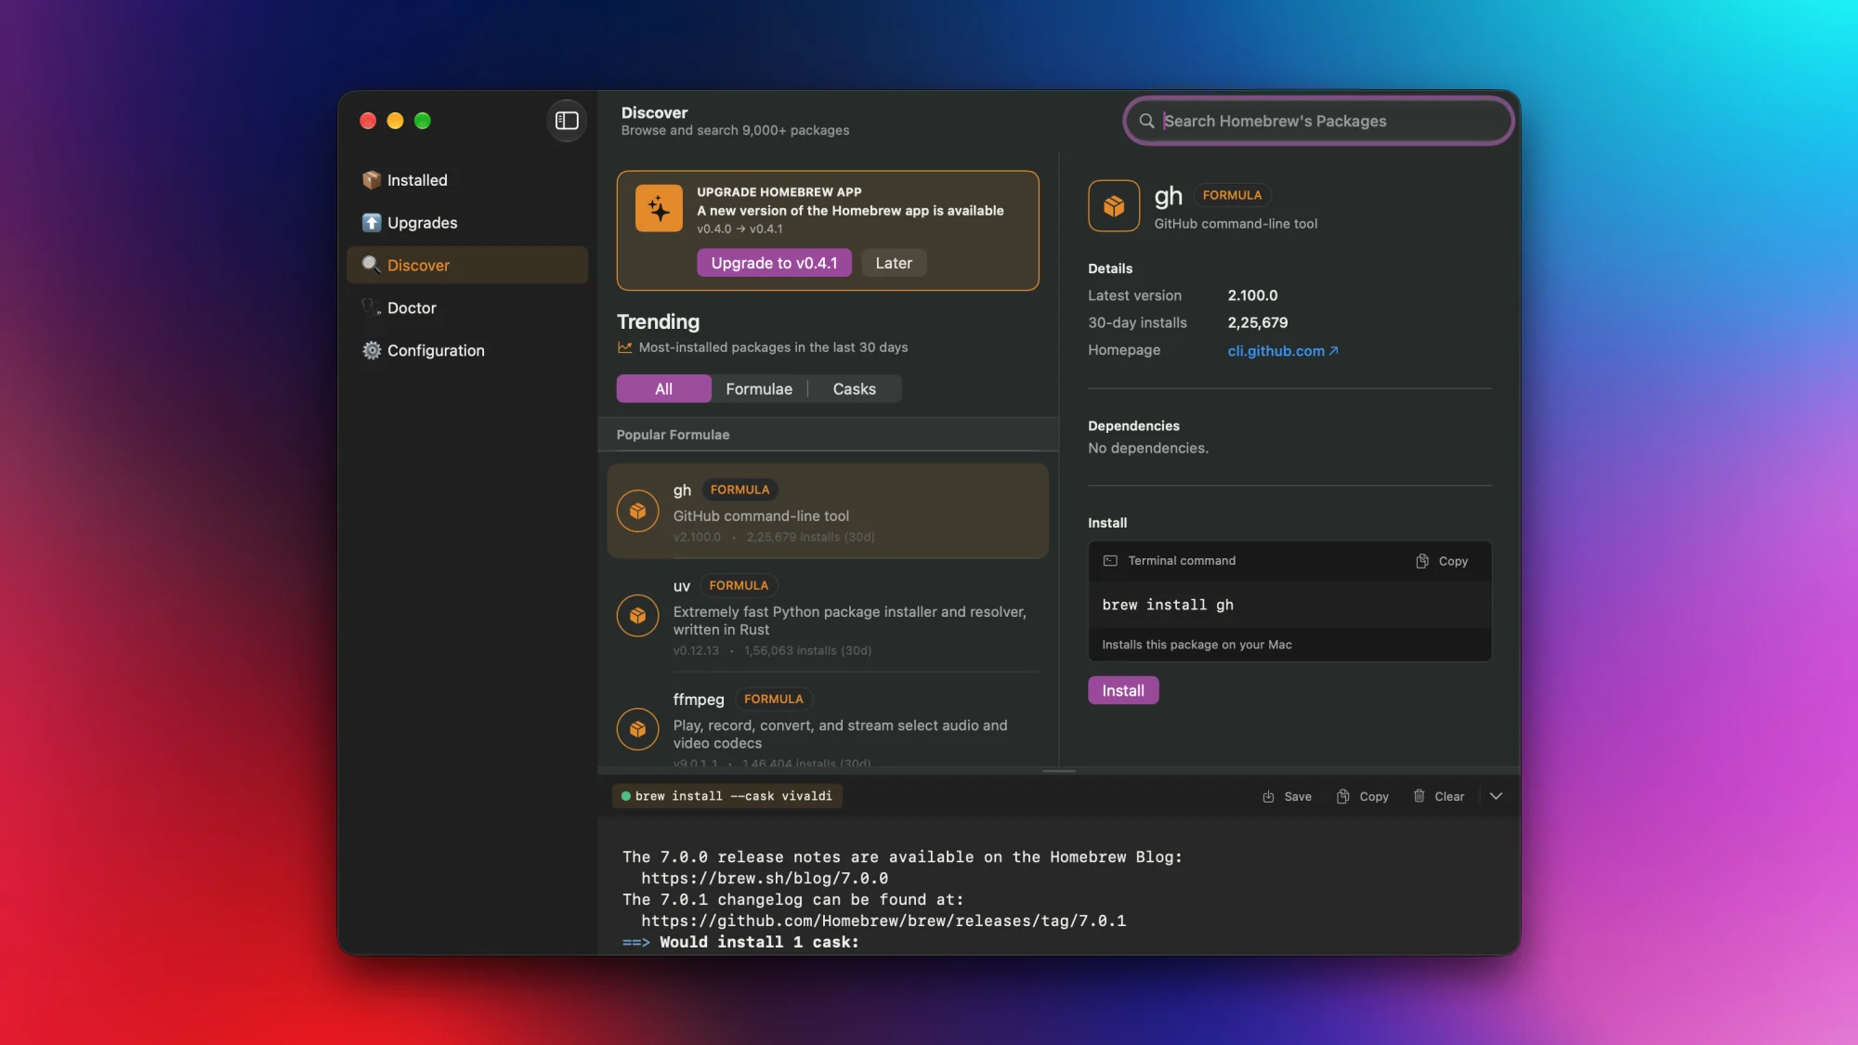Click the search magnifier icon
This screenshot has width=1858, height=1045.
tap(1146, 121)
